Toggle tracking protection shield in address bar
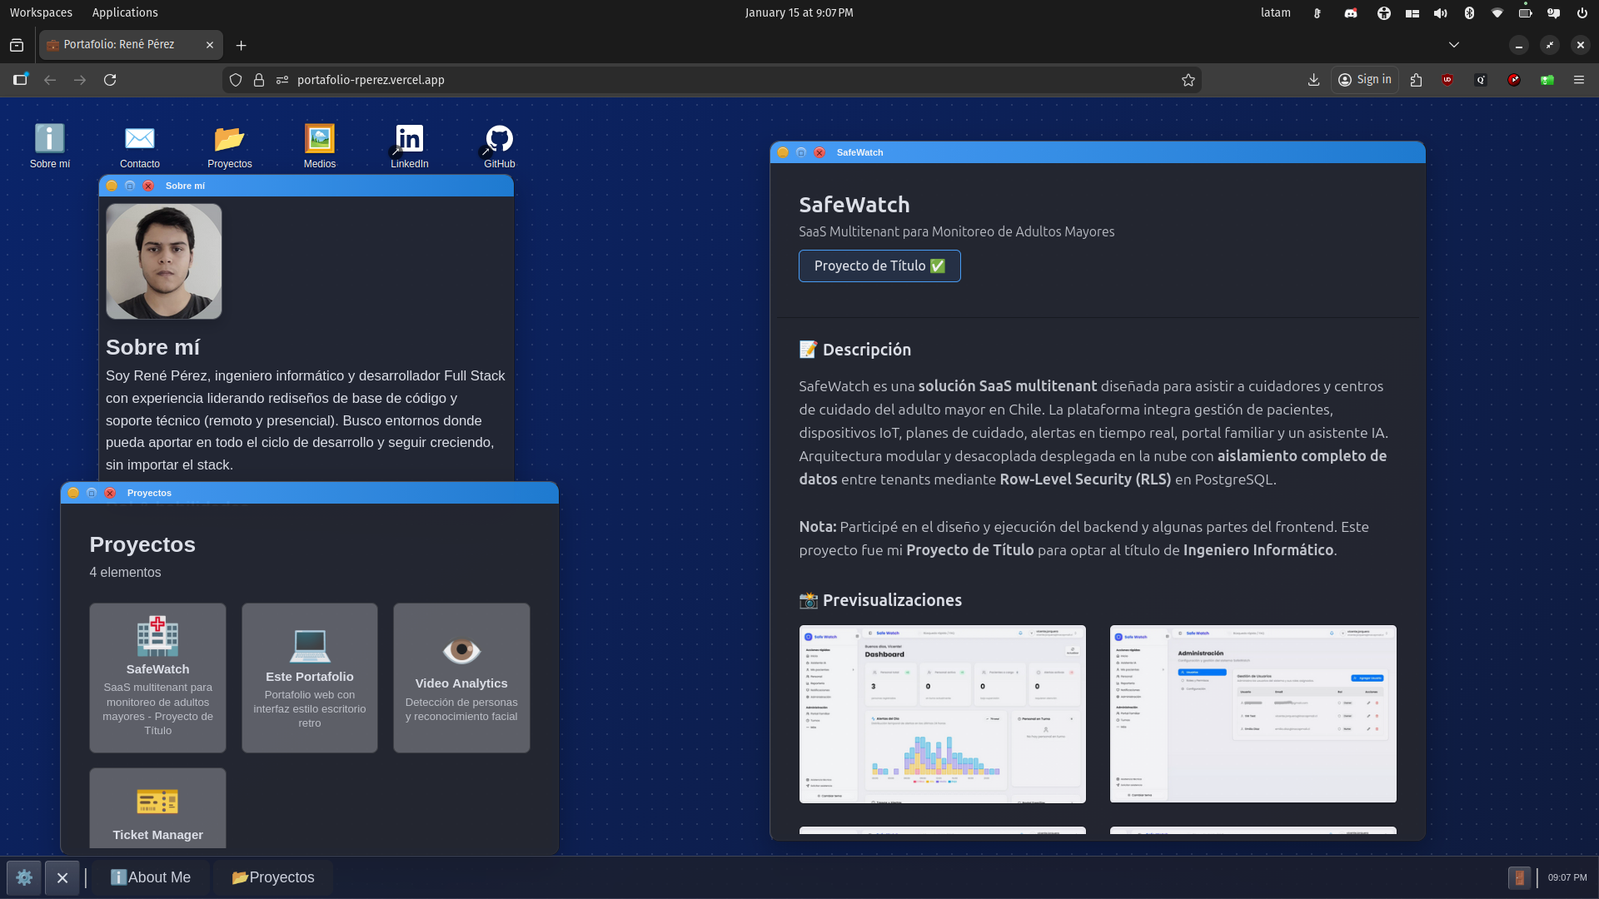The height and width of the screenshot is (899, 1599). pyautogui.click(x=236, y=80)
